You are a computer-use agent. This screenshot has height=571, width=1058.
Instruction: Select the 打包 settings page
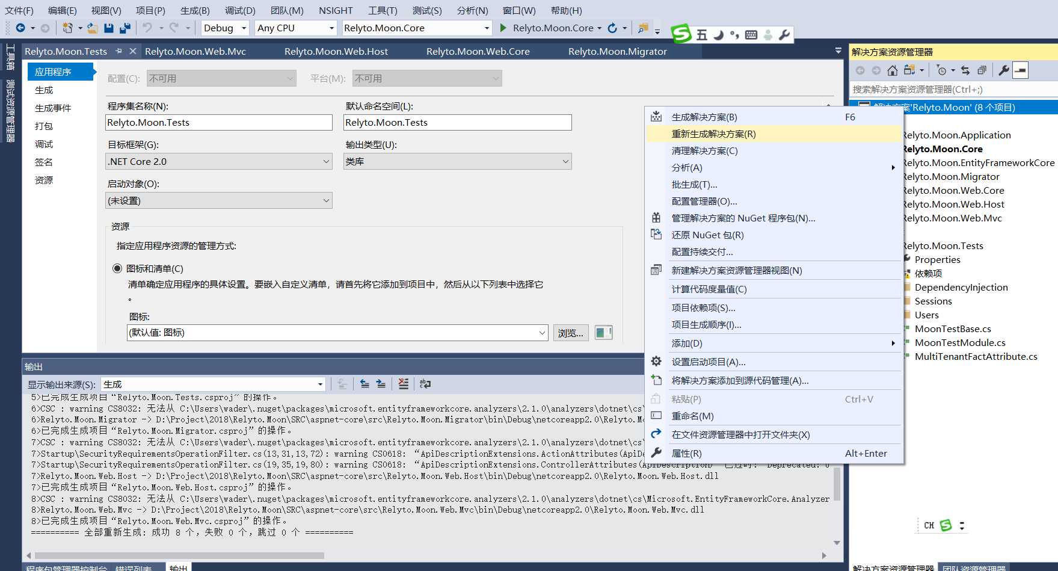coord(44,126)
